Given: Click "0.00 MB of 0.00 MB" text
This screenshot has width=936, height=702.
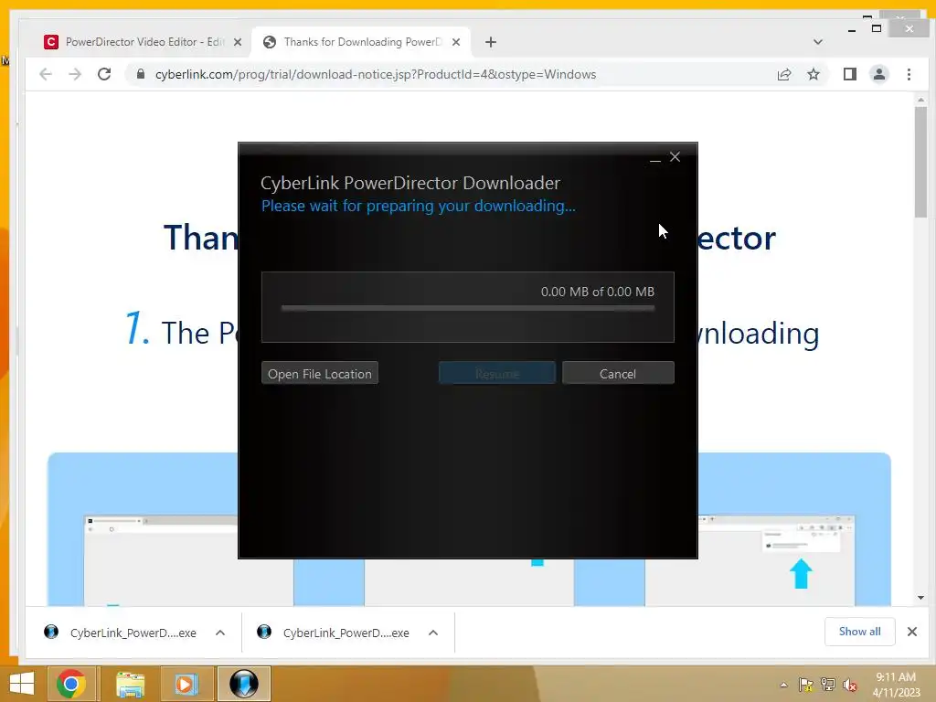Looking at the screenshot, I should (598, 292).
